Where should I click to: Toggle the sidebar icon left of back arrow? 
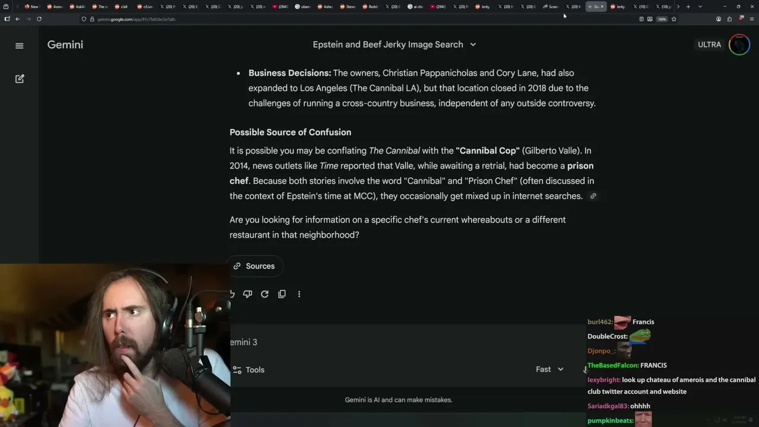tap(7, 19)
